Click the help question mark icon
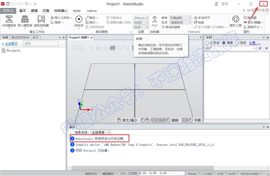Screen dimensions: 270x176 click(x=267, y=10)
